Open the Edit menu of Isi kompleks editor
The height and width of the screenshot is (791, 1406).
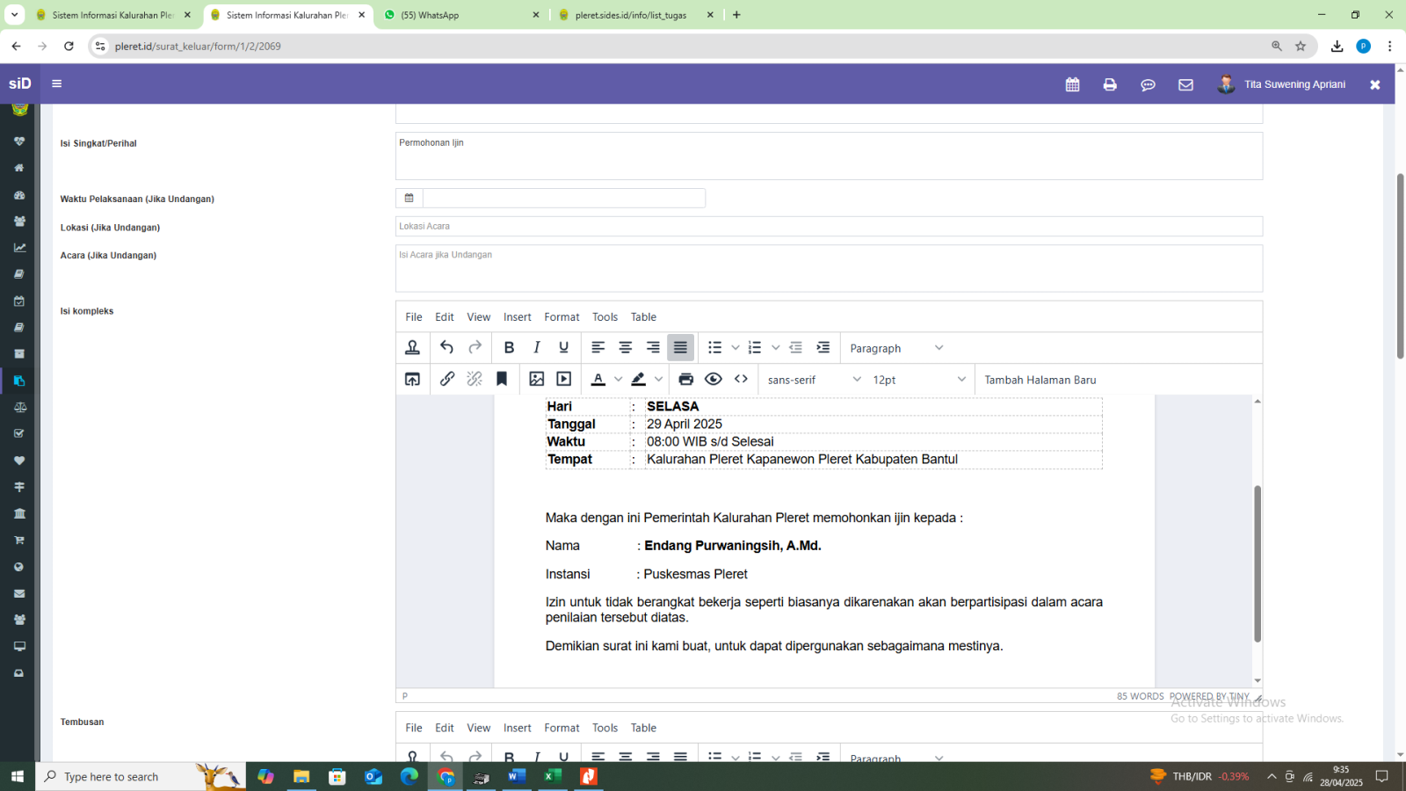(445, 317)
